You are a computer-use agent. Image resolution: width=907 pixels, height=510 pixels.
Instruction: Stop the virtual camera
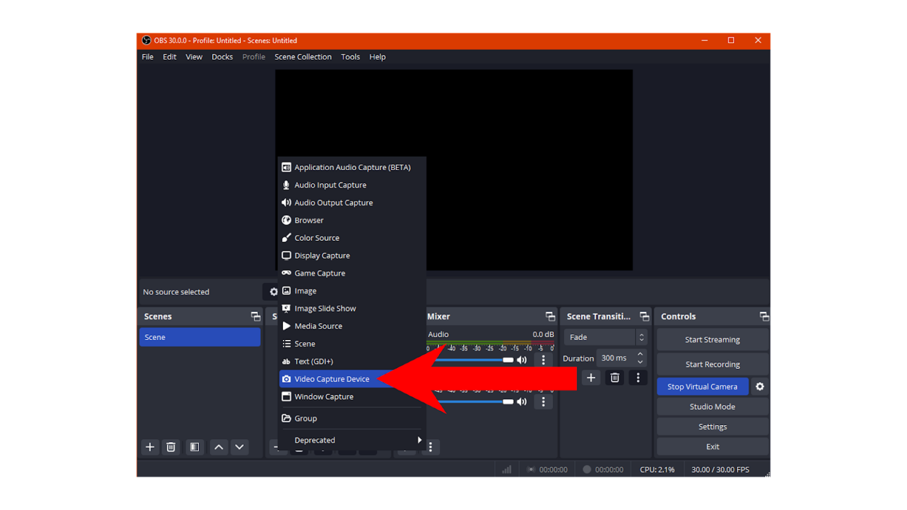[702, 386]
